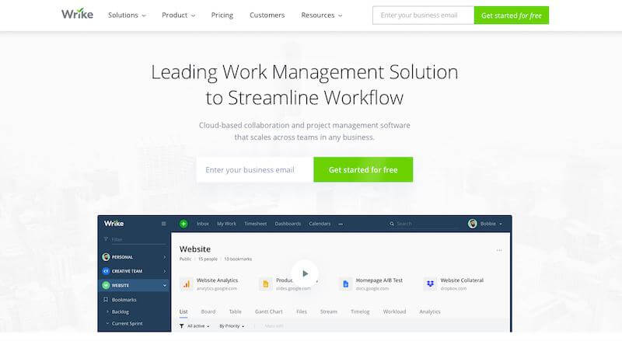The height and width of the screenshot is (341, 622).
Task: Click the hero Get started for free button
Action: click(363, 169)
